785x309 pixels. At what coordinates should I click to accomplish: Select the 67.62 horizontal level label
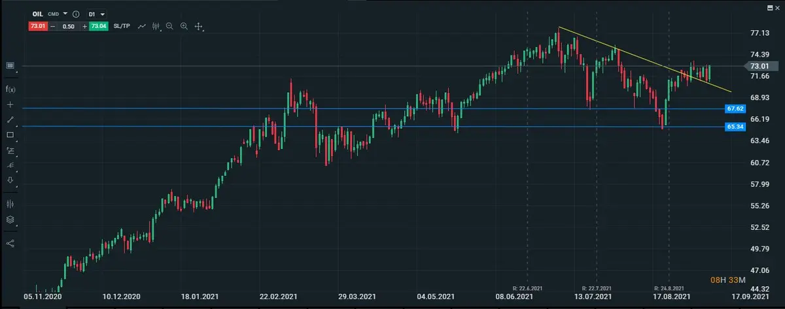[x=735, y=108]
